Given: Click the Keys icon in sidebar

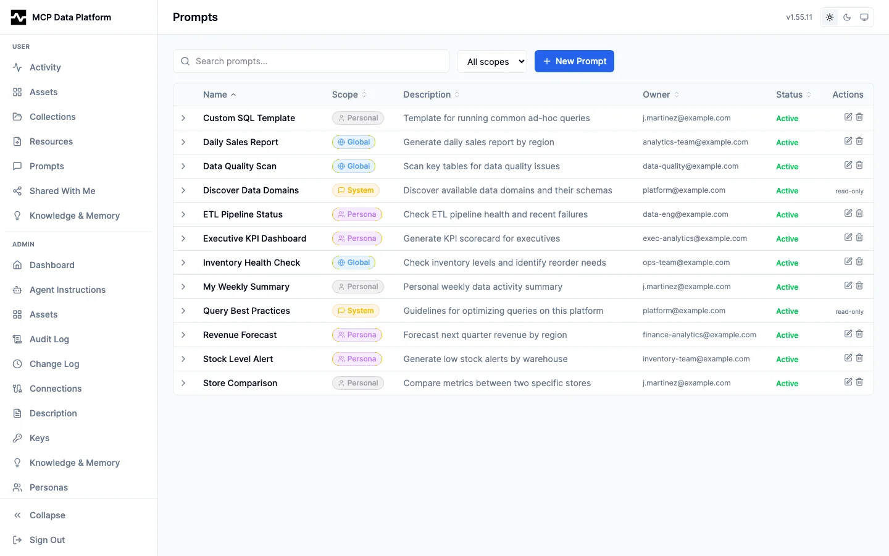Looking at the screenshot, I should (x=17, y=438).
